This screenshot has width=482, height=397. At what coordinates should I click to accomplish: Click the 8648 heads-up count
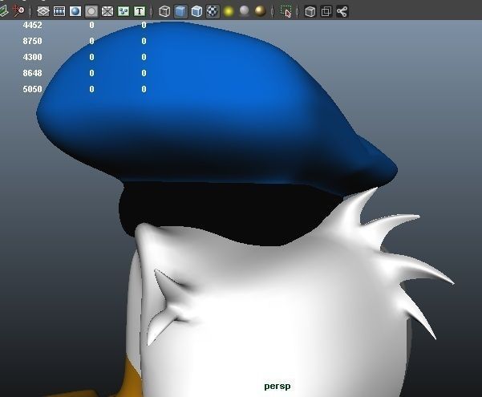pyautogui.click(x=32, y=73)
